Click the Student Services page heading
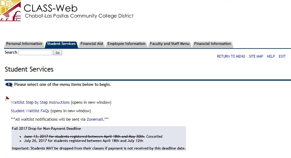This screenshot has width=291, height=158. 29,69
